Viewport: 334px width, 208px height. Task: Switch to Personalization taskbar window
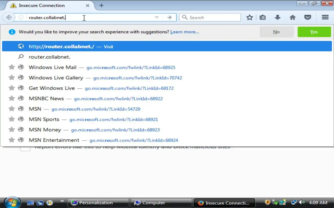[98, 203]
